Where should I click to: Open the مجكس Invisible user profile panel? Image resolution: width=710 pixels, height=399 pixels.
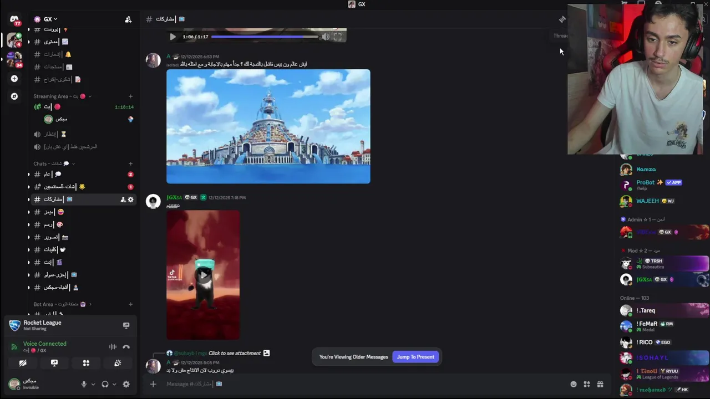41,384
